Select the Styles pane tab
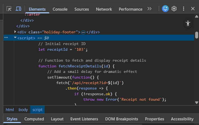Screen dimensions: 199x125 click(12, 119)
